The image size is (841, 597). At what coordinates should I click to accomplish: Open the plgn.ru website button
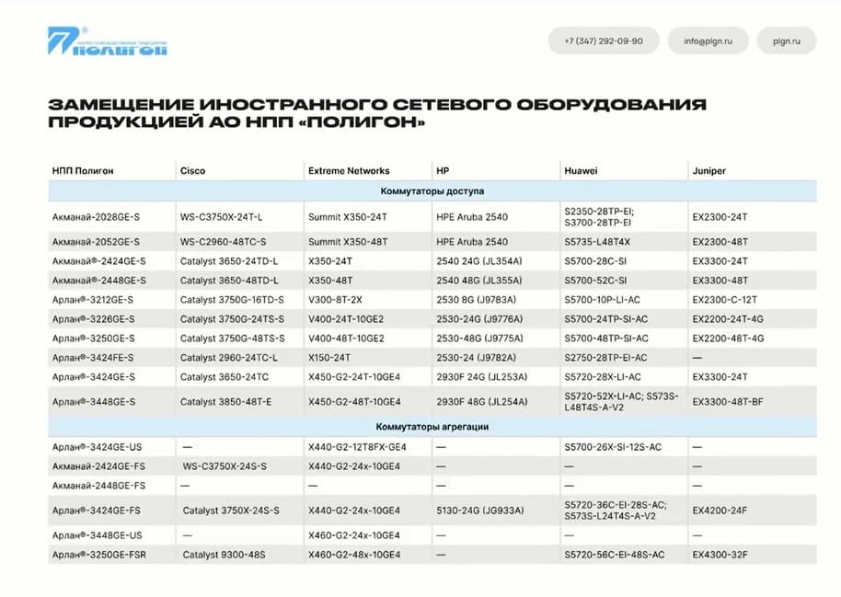[x=787, y=40]
